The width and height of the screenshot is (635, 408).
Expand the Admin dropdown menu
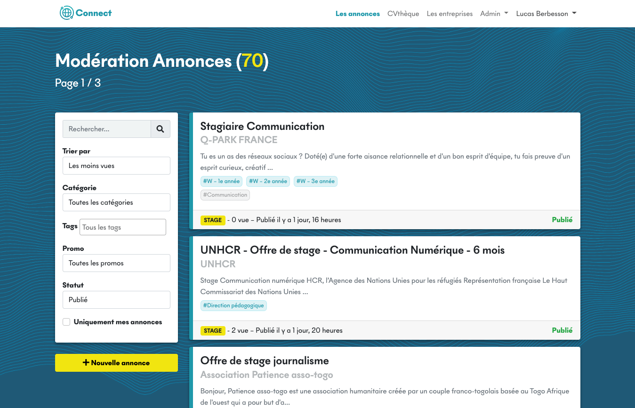click(494, 14)
